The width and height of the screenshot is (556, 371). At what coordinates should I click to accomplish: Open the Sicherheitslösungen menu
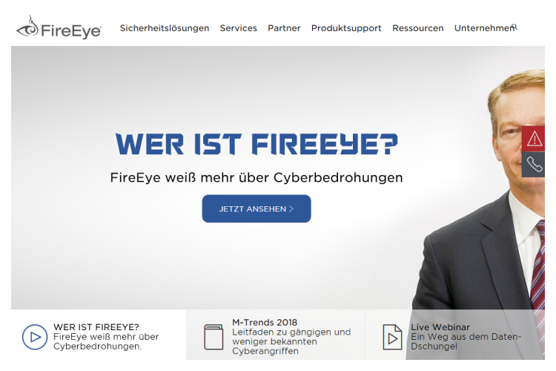pyautogui.click(x=165, y=28)
